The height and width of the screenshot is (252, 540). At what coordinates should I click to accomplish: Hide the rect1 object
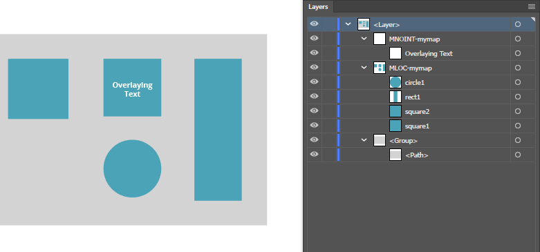[x=314, y=96]
